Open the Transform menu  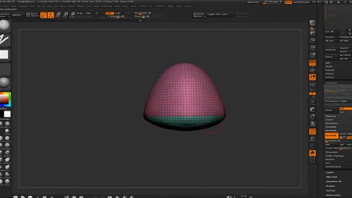click(160, 6)
